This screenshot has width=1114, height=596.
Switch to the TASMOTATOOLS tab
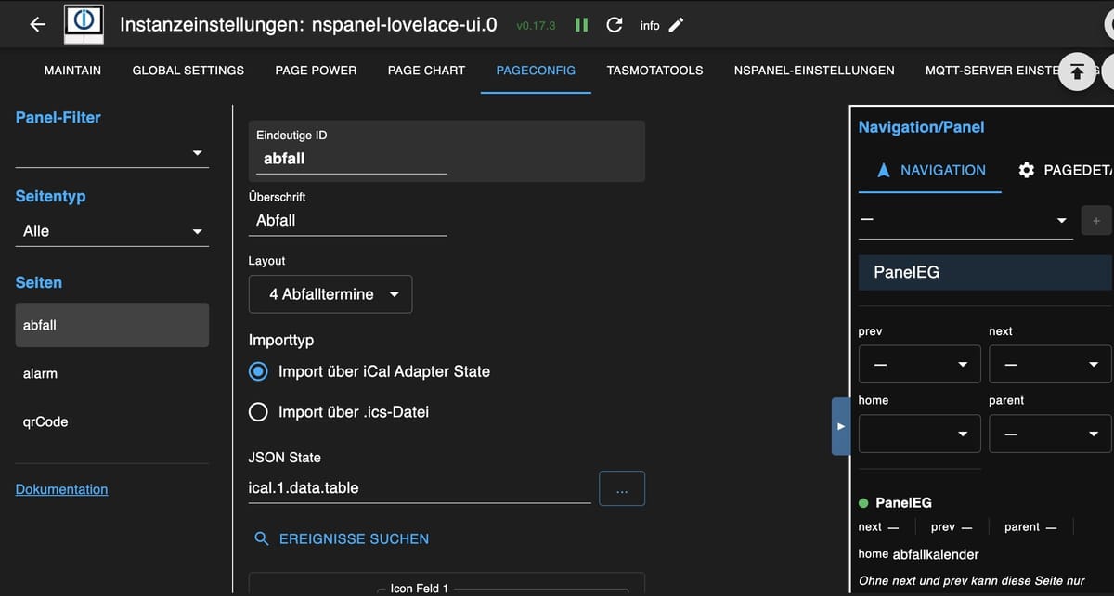[654, 71]
